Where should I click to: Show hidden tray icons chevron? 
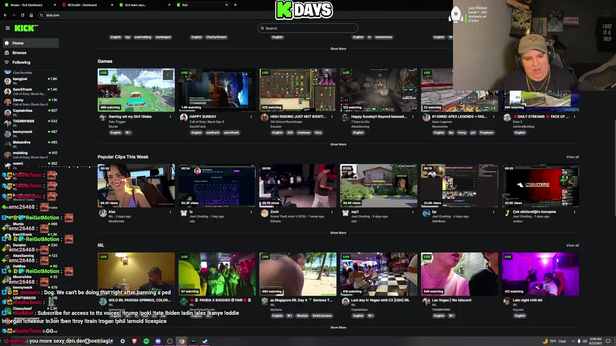573,341
